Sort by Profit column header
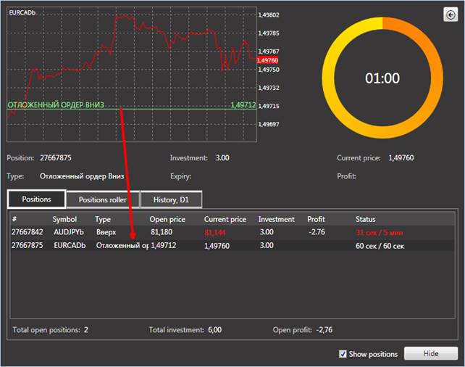This screenshot has width=465, height=367. 316,219
